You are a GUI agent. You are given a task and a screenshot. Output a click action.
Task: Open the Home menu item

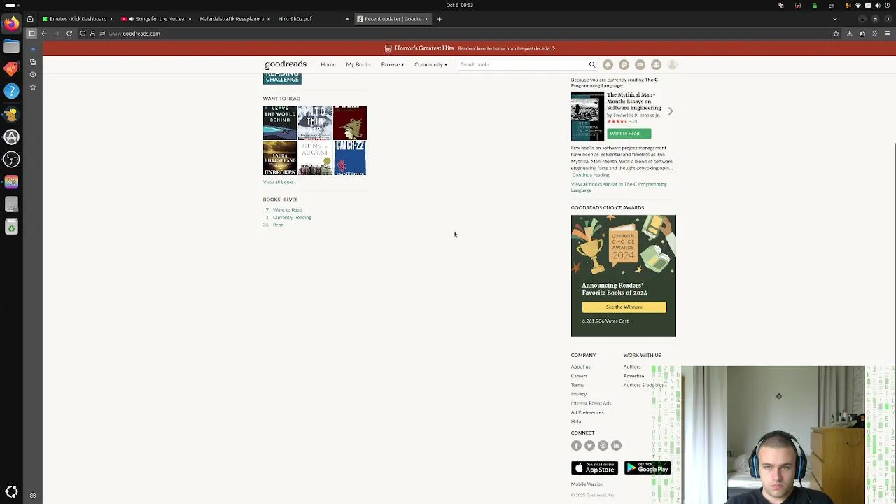[328, 64]
